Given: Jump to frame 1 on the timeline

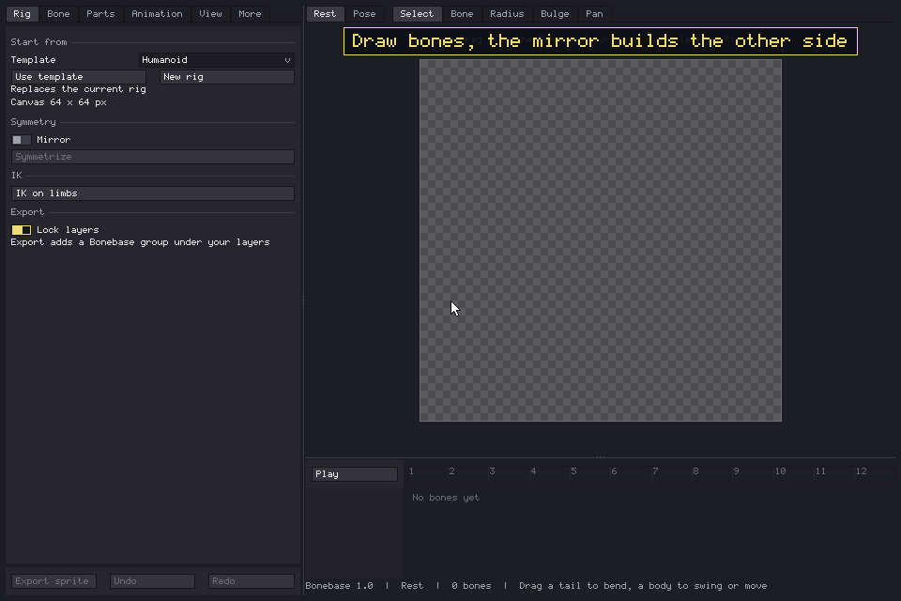Looking at the screenshot, I should tap(411, 471).
